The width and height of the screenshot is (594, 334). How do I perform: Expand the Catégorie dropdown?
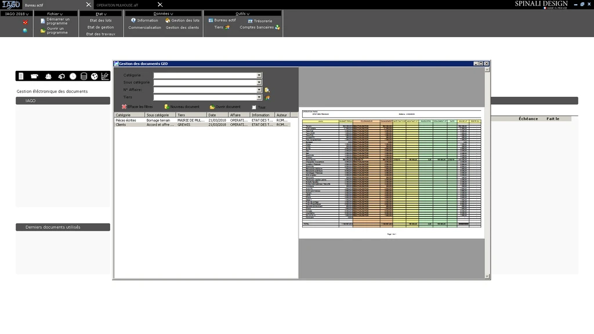tap(259, 75)
